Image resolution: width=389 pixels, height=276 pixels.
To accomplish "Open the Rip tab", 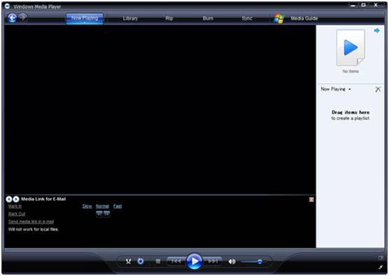I will pos(169,18).
